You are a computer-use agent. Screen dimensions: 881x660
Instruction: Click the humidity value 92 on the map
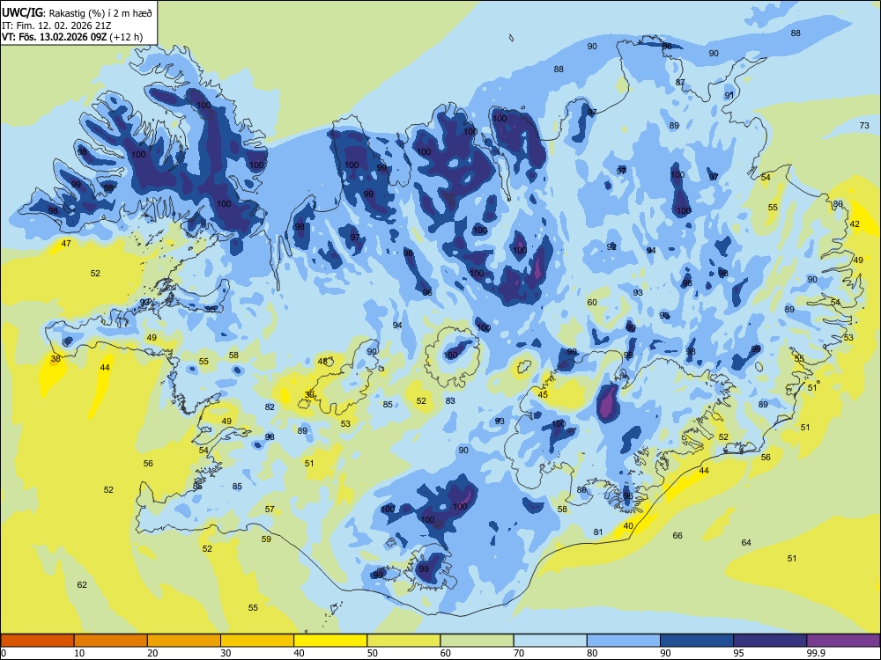pos(612,247)
